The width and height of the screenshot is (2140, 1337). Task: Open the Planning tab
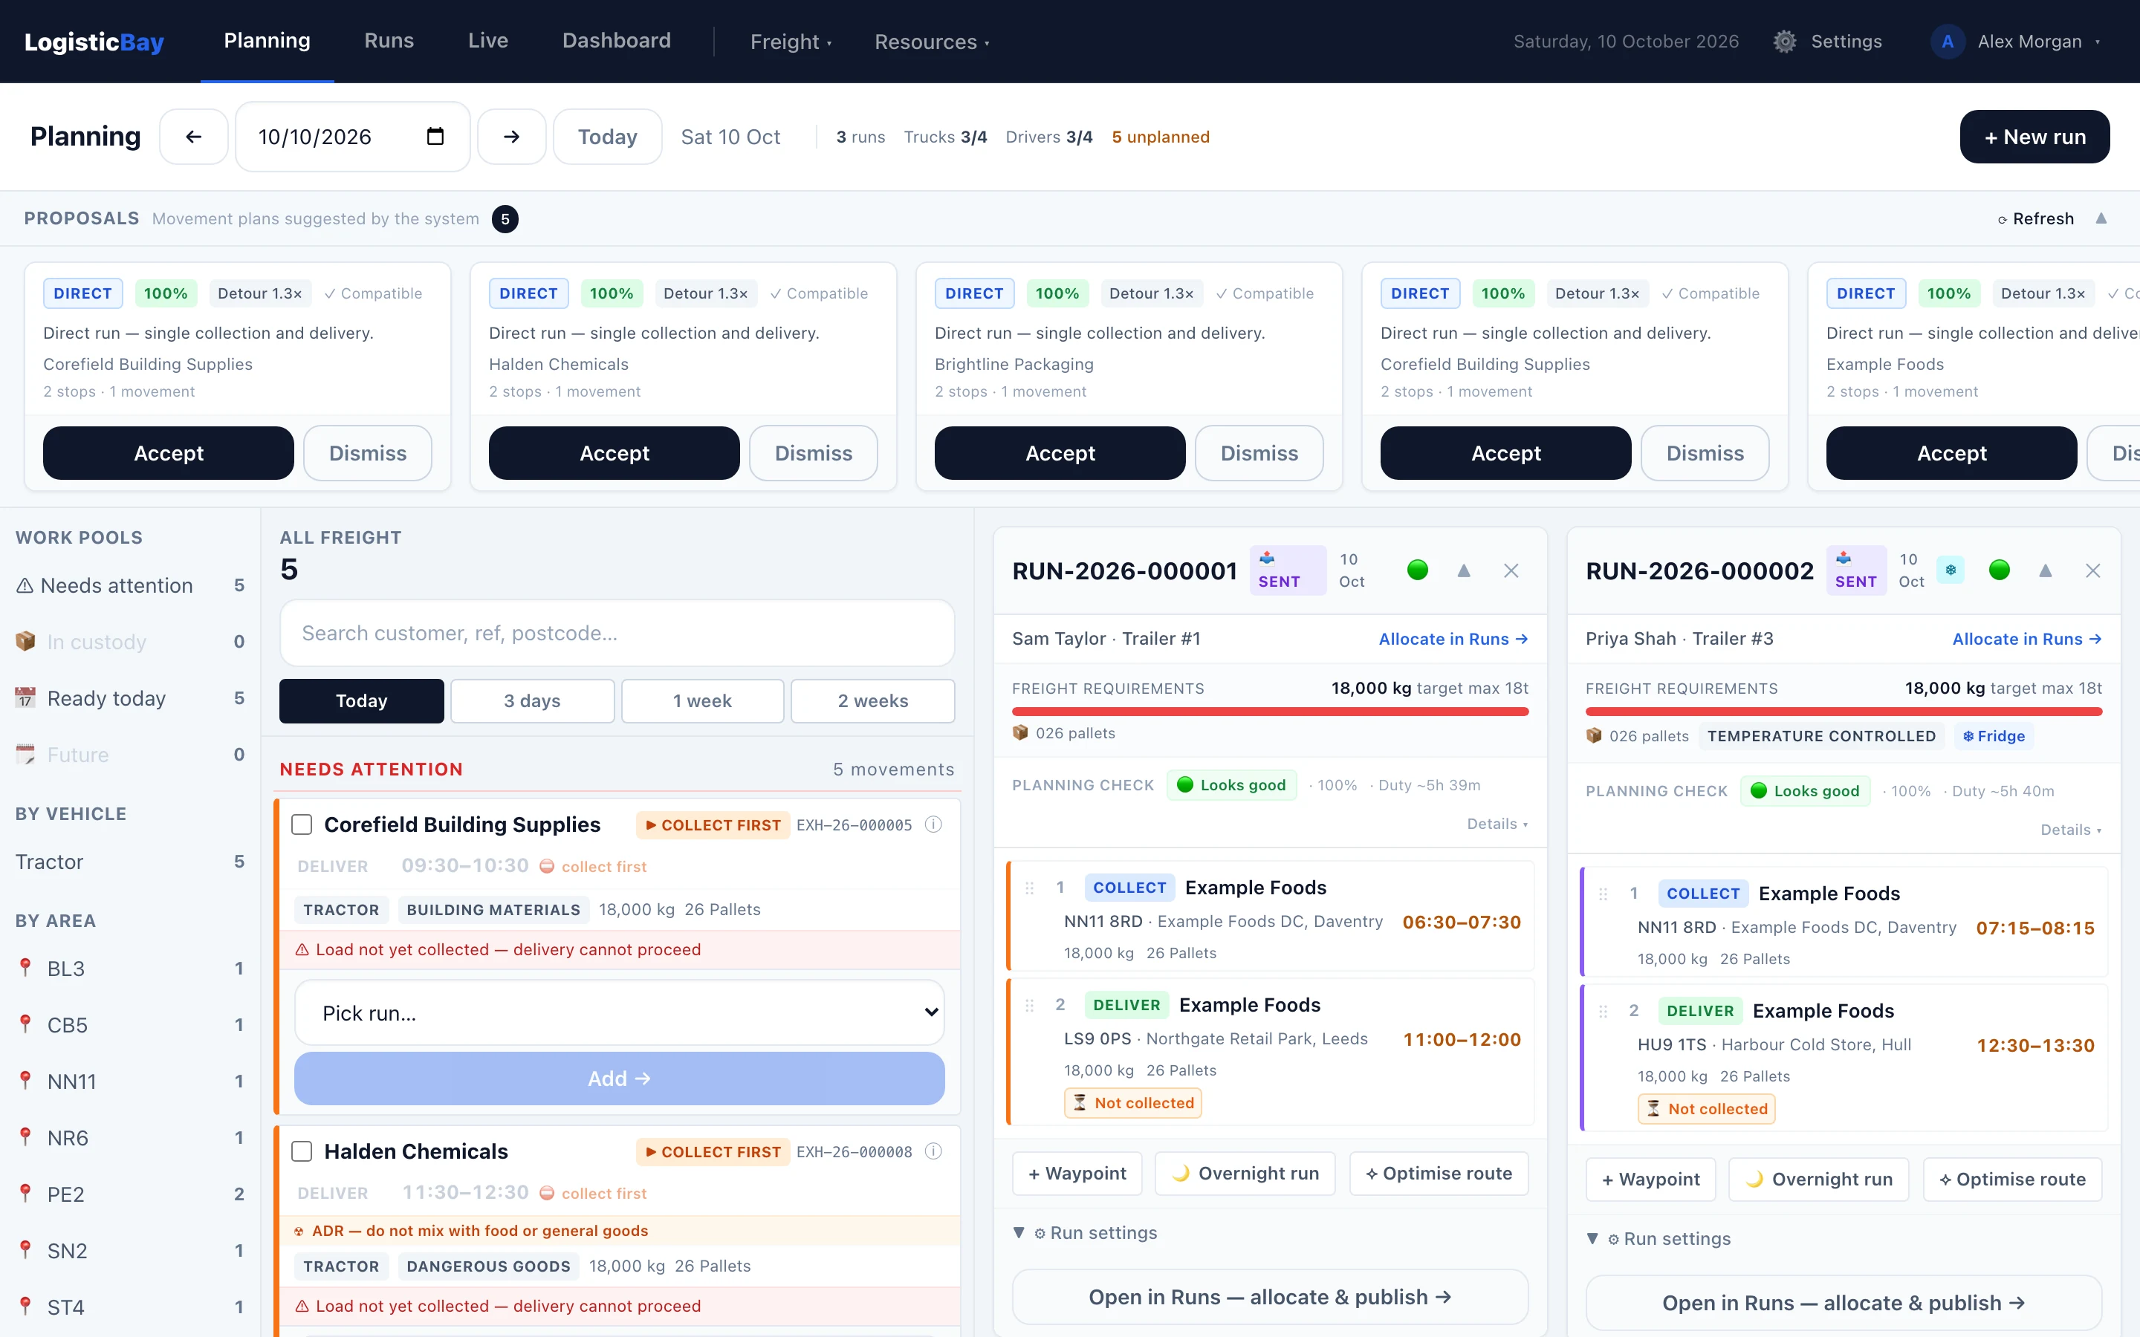click(x=267, y=41)
